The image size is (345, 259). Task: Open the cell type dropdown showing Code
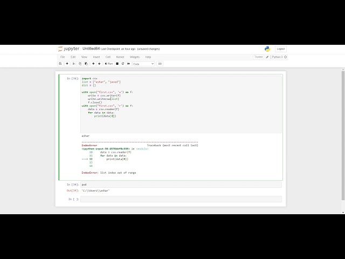[x=143, y=64]
